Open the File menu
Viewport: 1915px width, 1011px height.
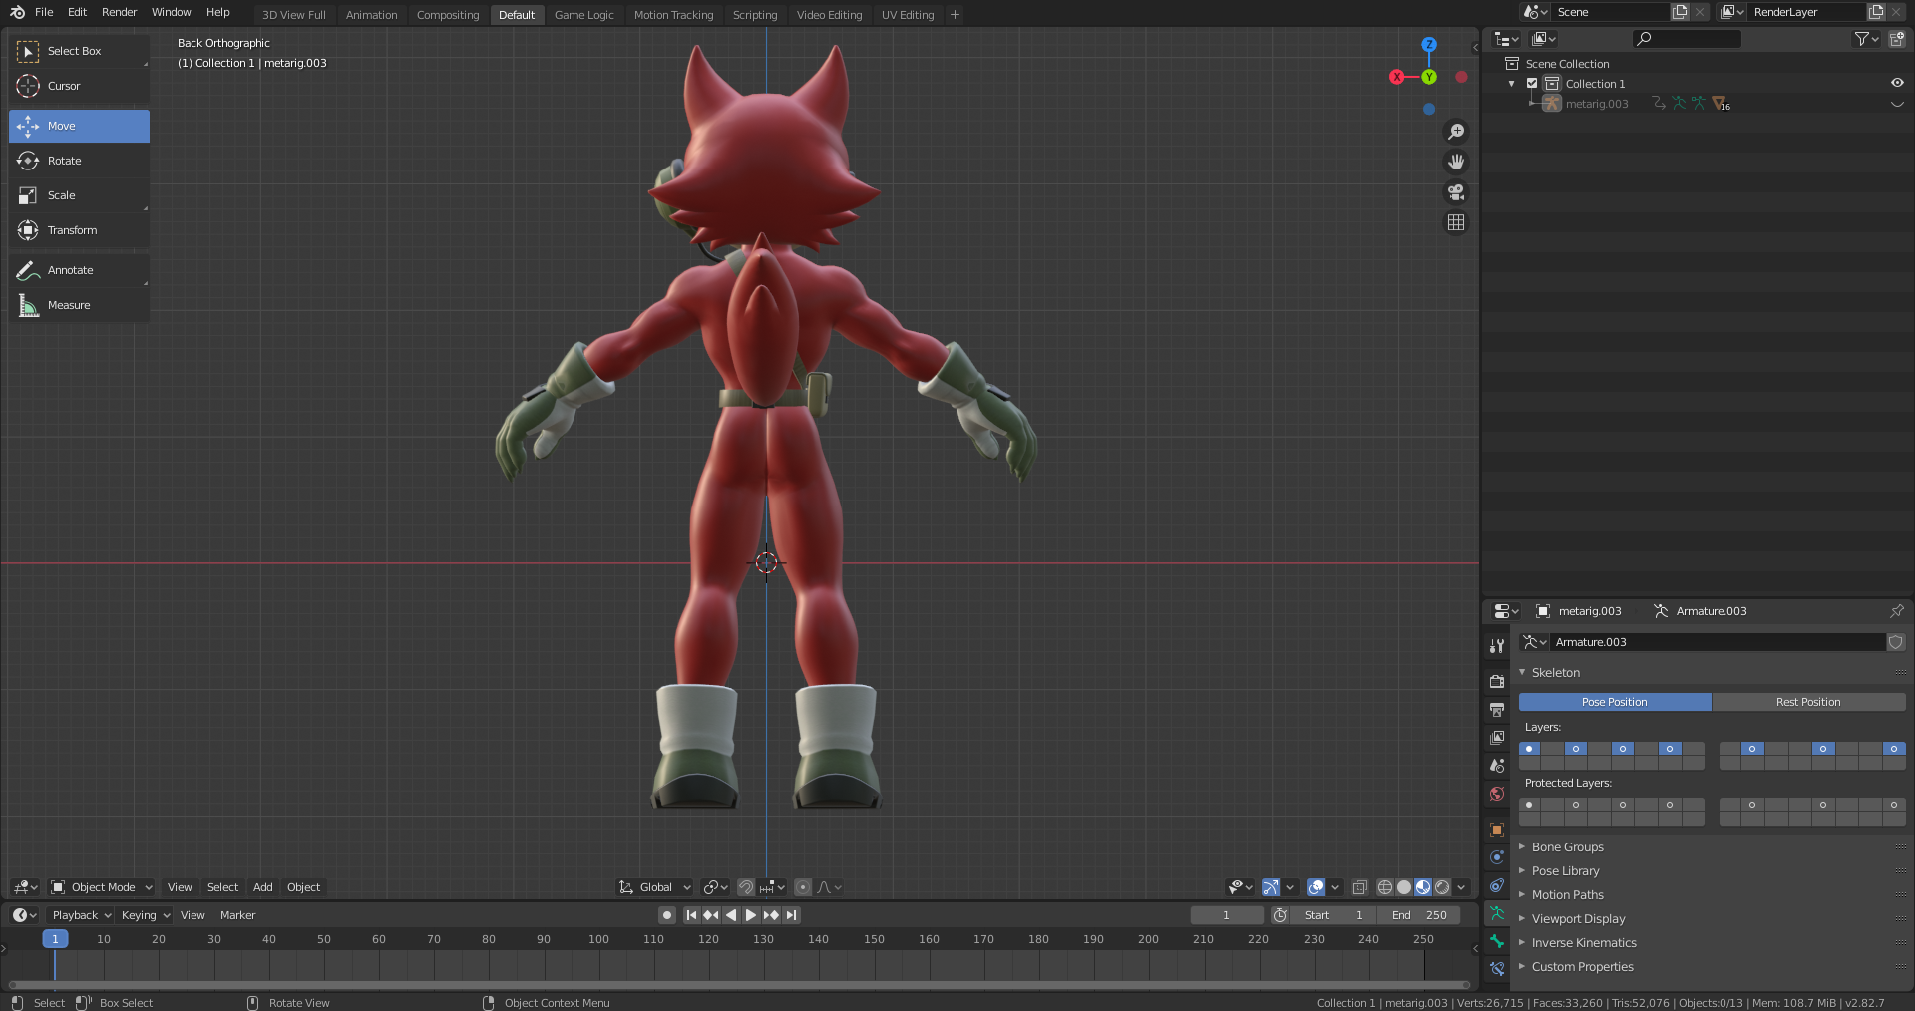coord(44,12)
